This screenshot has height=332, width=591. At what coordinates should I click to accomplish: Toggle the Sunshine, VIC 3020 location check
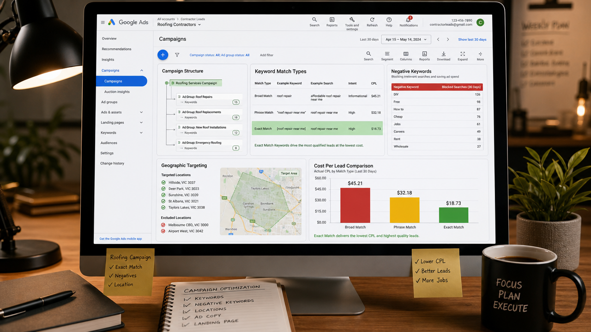click(163, 195)
